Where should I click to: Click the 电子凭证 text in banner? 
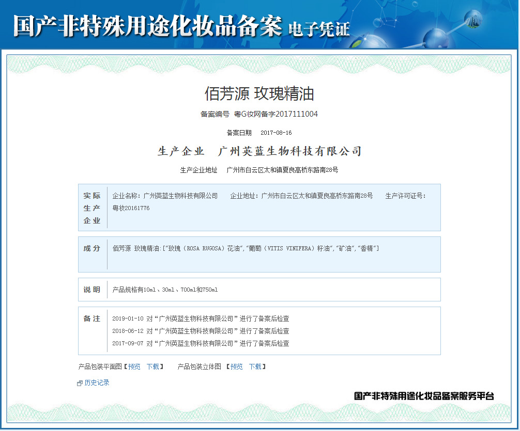pyautogui.click(x=319, y=29)
